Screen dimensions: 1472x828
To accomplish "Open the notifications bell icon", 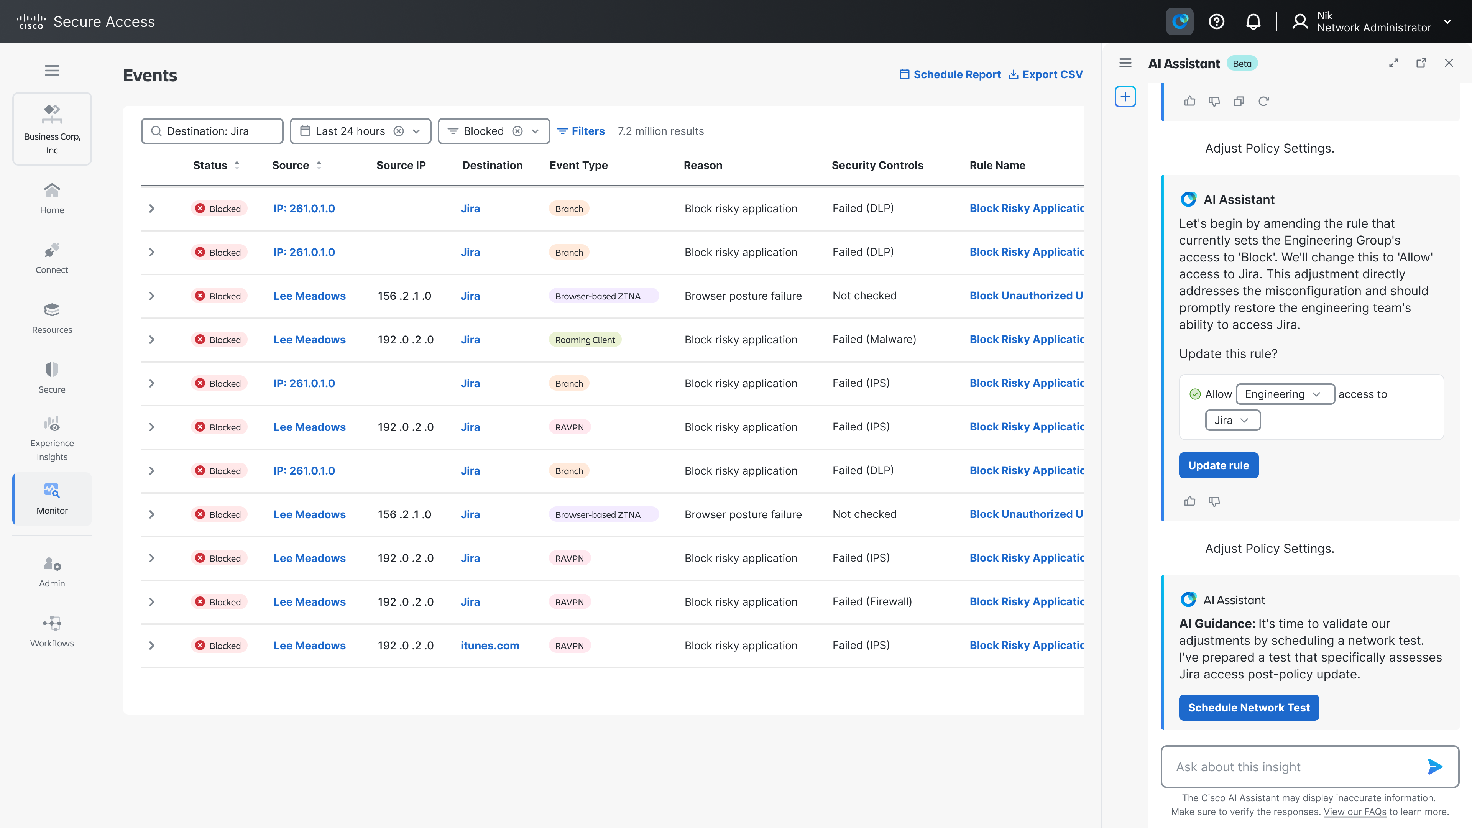I will pos(1253,22).
